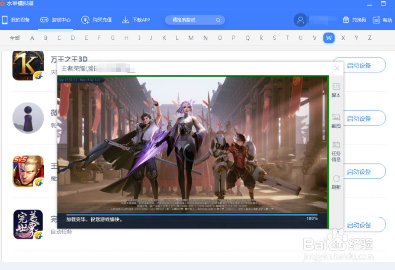Select the highlighted W letter filter
The height and width of the screenshot is (270, 395).
pos(329,38)
